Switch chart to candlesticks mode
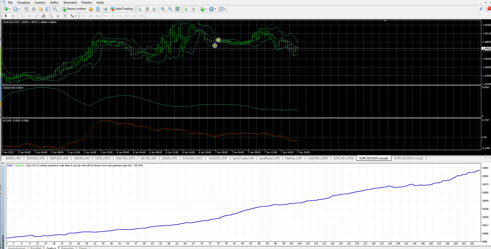This screenshot has width=491, height=249. point(147,9)
